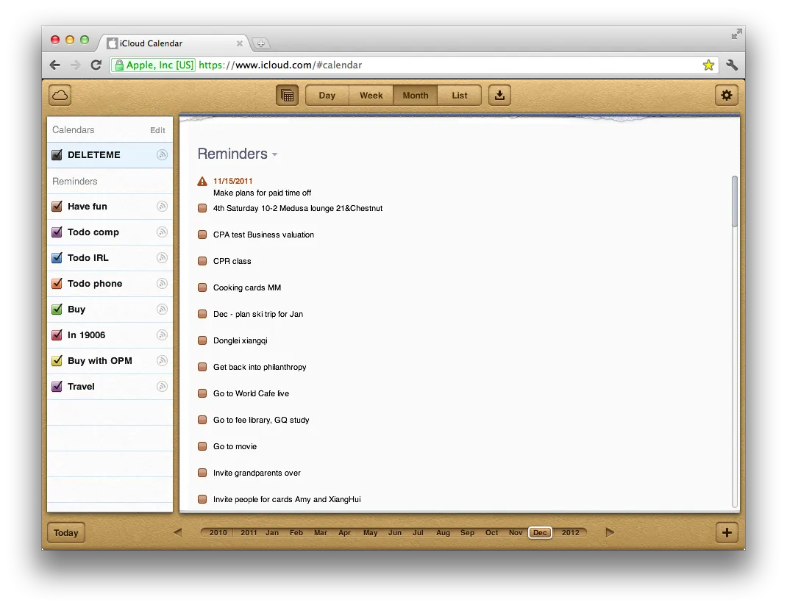Uncheck the Todo comp checkbox
Viewport: 787px width, 608px height.
(57, 232)
